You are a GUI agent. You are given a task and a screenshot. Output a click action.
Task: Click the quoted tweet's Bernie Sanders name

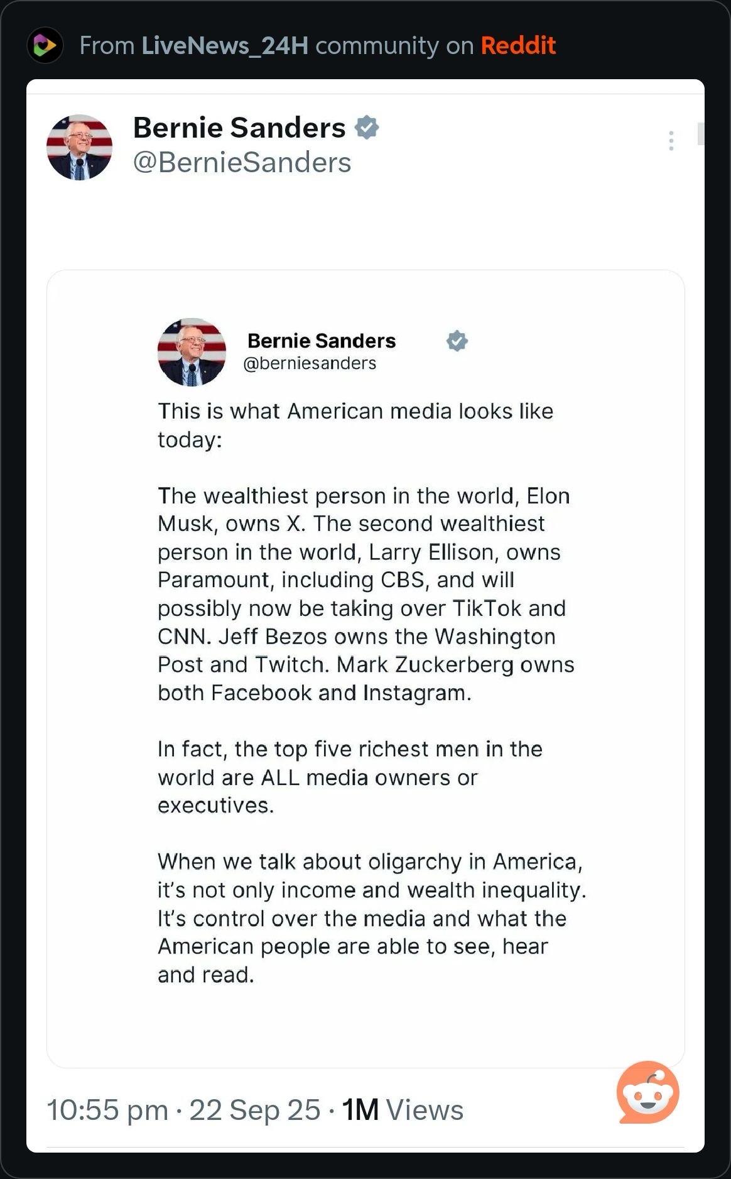pos(322,341)
